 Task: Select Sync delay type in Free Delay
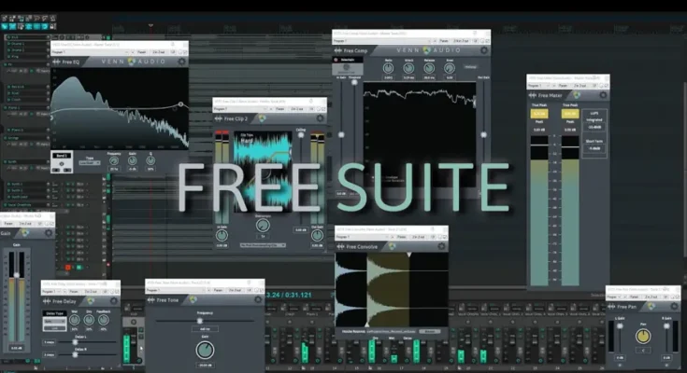pyautogui.click(x=54, y=322)
